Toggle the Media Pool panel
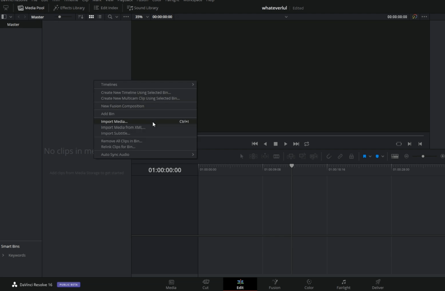This screenshot has width=445, height=291. click(x=31, y=8)
